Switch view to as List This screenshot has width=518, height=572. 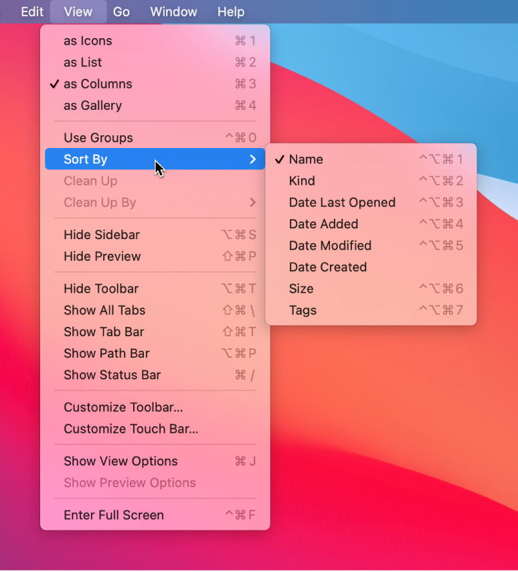[x=155, y=62]
